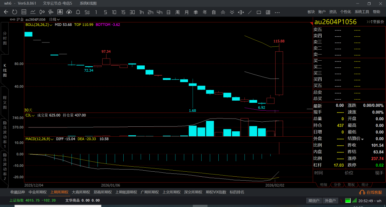Select the 分价 bottom tab

(337, 185)
